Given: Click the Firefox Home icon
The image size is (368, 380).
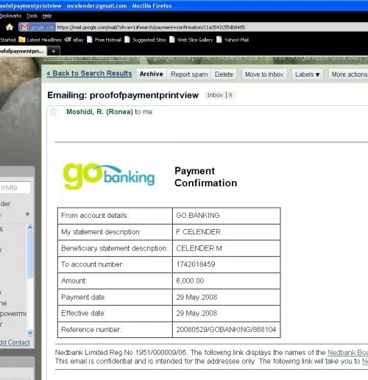Looking at the screenshot, I should point(10,27).
